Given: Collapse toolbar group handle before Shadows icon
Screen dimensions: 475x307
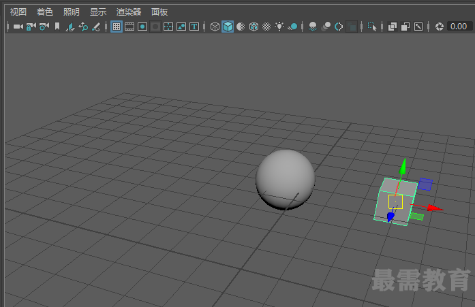Looking at the screenshot, I should point(303,27).
